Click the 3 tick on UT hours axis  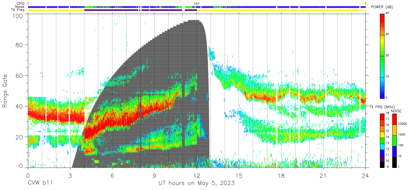coord(70,175)
